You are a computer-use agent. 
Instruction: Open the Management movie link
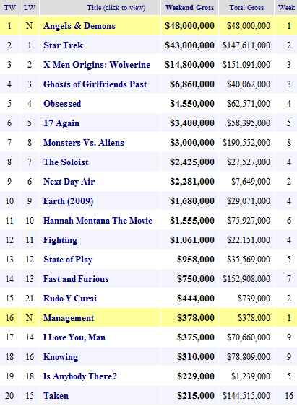[x=69, y=318]
